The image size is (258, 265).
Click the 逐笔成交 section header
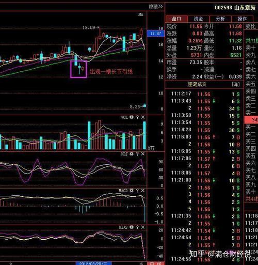(x=197, y=84)
